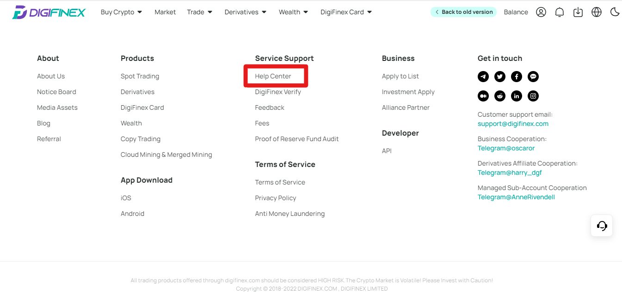Image resolution: width=622 pixels, height=292 pixels.
Task: Open the user account profile icon
Action: (541, 12)
